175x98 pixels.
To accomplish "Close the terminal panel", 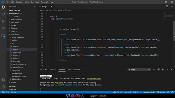I will pos(171,70).
